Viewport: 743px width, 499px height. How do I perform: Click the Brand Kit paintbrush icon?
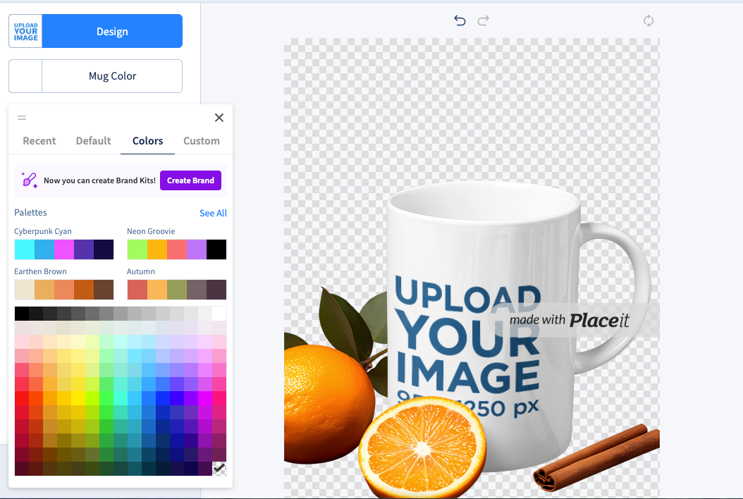tap(30, 180)
